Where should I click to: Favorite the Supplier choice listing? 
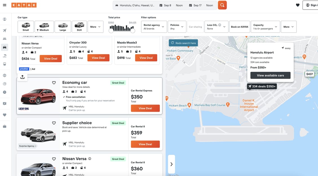pos(54,123)
